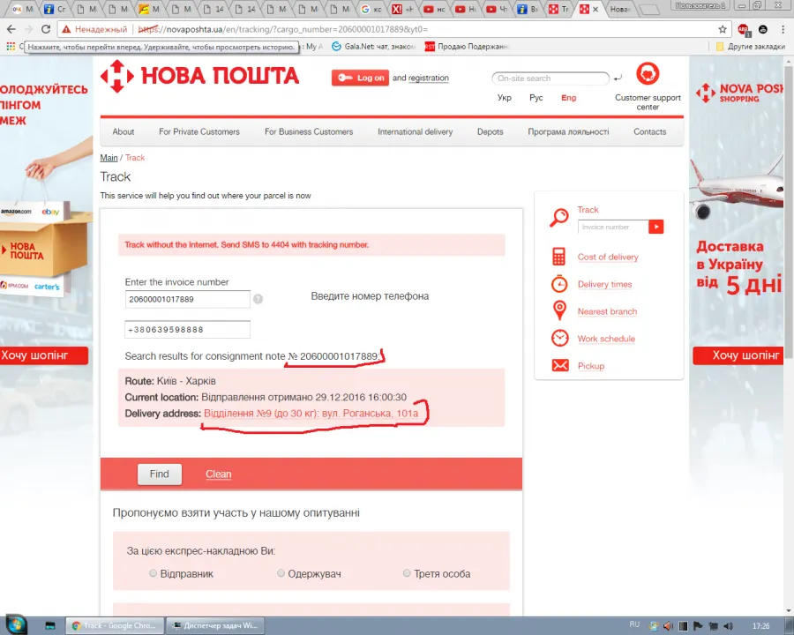Switch language to Укр
This screenshot has width=794, height=635.
click(x=504, y=98)
